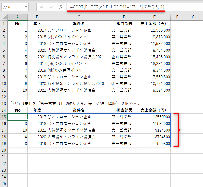Click 2020 year cell in row 5
The width and height of the screenshot is (203, 187).
pyautogui.click(x=37, y=50)
